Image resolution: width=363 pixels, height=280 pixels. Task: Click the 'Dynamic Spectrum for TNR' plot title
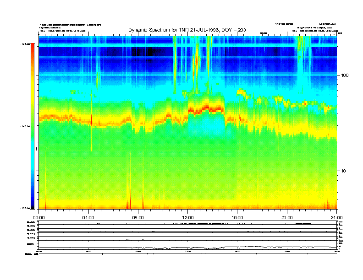coord(187,30)
